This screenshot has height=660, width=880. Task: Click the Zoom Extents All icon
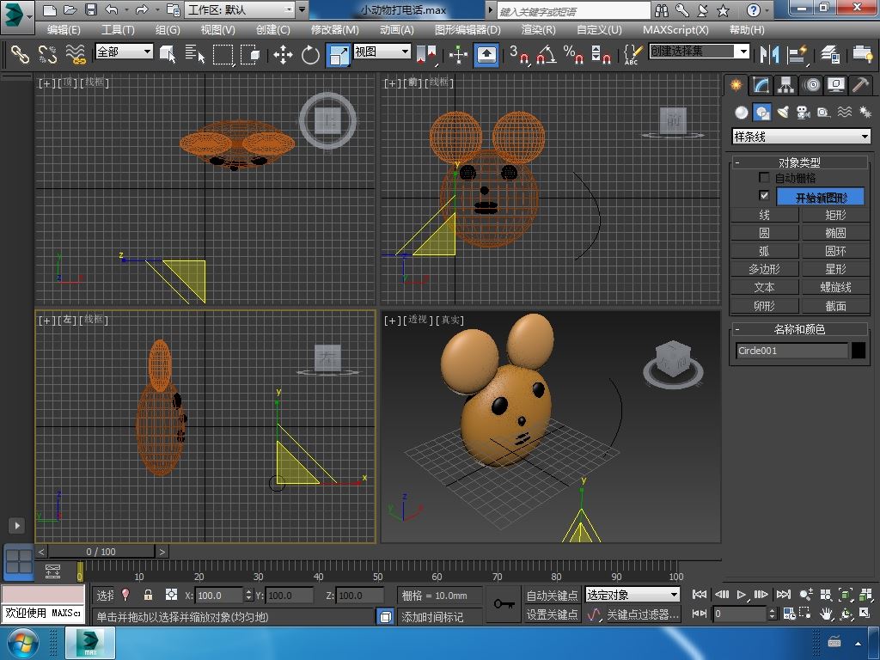tap(865, 595)
